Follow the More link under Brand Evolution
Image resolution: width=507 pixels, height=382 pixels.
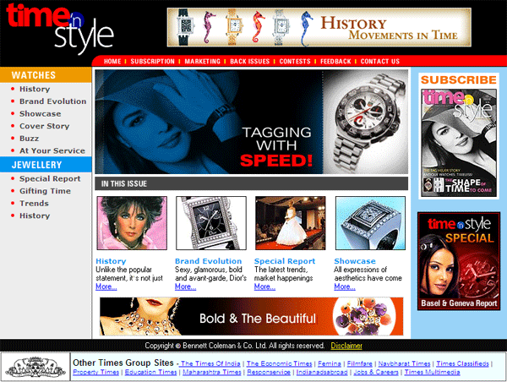tap(185, 286)
